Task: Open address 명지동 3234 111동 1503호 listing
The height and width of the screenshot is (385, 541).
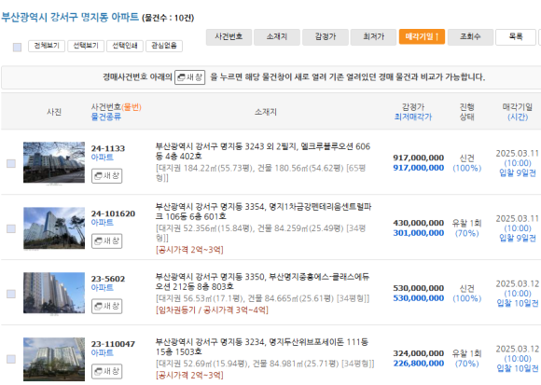Action: point(262,347)
